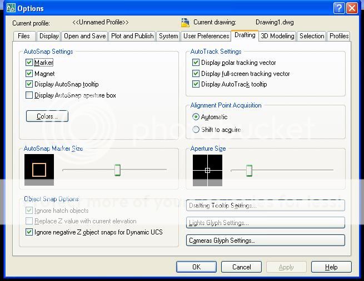The image size is (364, 281).
Task: Switch to the Files tab
Action: click(24, 36)
